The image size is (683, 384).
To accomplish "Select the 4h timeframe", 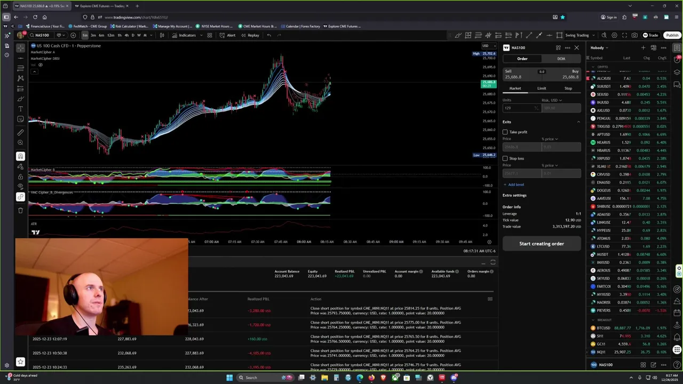I will pyautogui.click(x=126, y=35).
